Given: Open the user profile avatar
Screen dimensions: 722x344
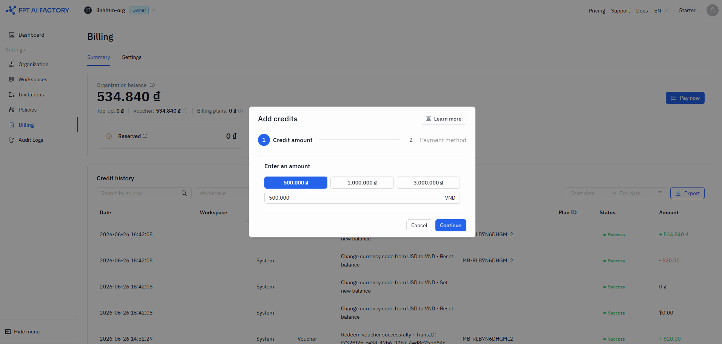Looking at the screenshot, I should pyautogui.click(x=712, y=10).
